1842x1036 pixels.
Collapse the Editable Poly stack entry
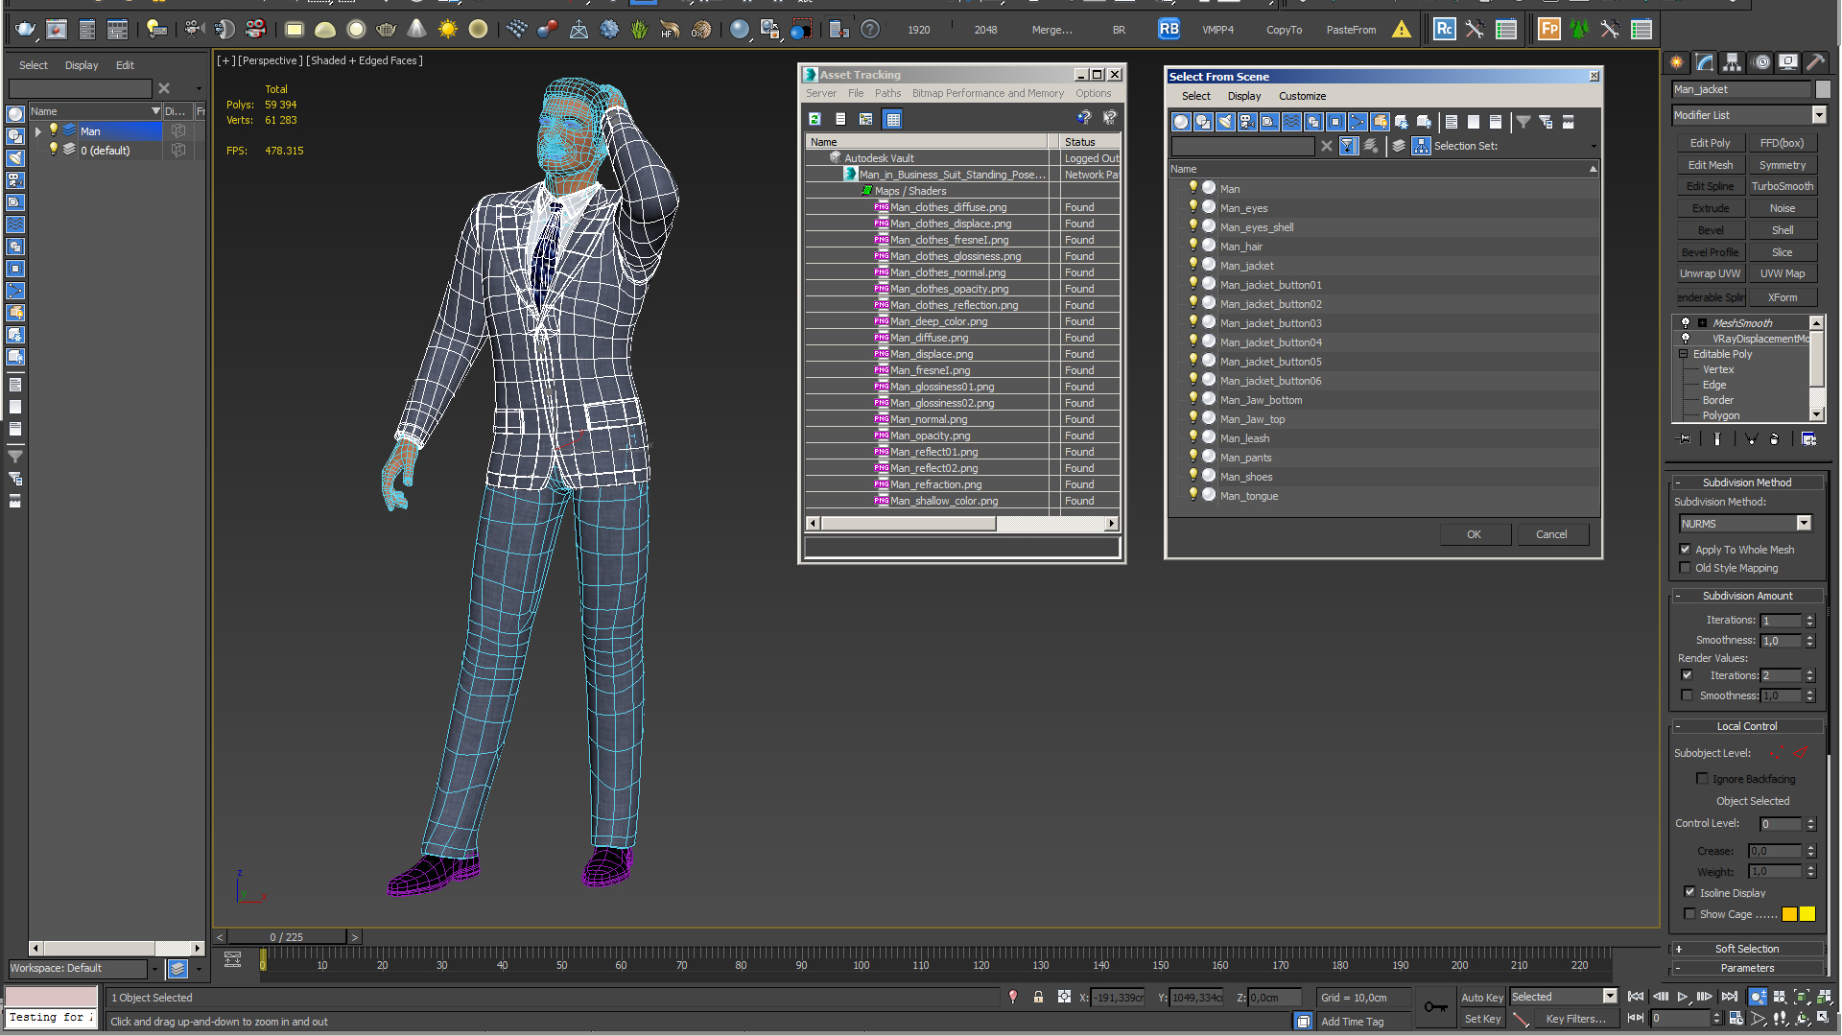point(1684,354)
